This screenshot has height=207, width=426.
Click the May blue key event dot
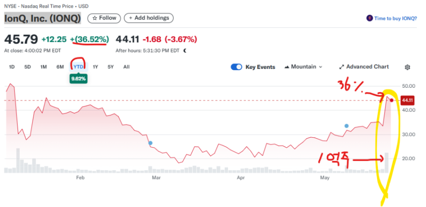coord(346,126)
